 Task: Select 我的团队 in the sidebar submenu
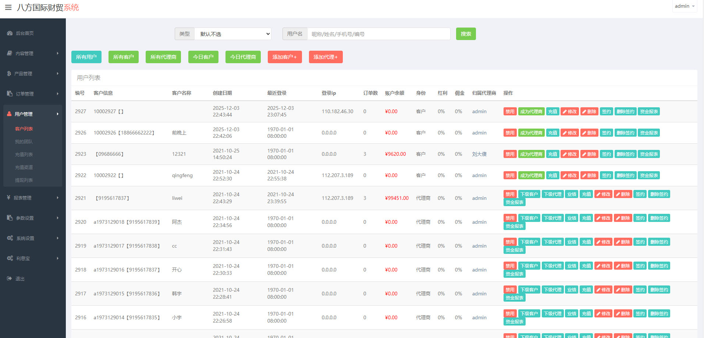click(24, 141)
